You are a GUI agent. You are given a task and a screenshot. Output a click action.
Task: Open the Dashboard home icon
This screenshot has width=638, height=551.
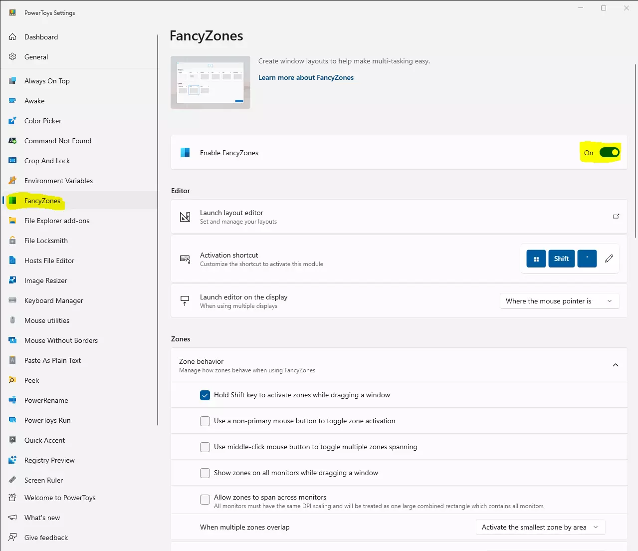[x=12, y=37]
